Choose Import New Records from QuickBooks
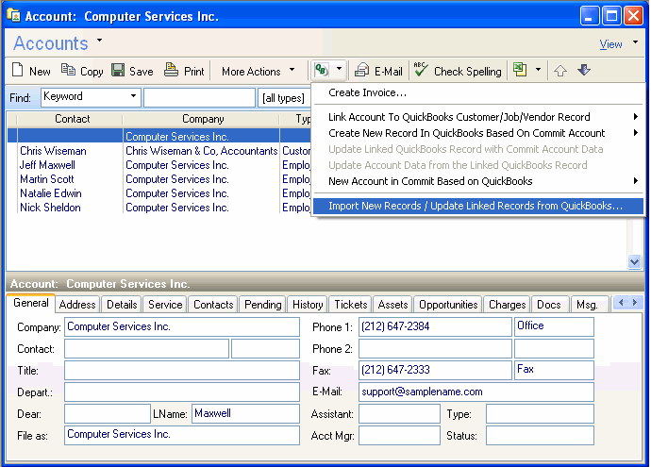This screenshot has width=651, height=467. pos(476,206)
